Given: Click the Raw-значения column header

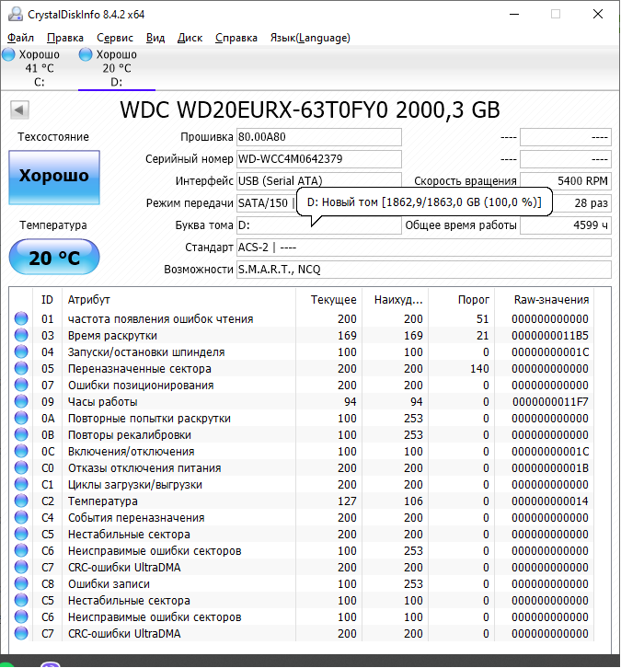Looking at the screenshot, I should pos(551,300).
